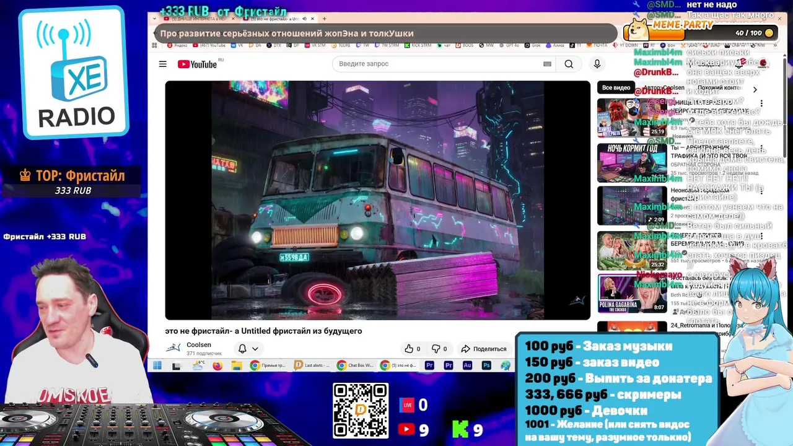
Task: Open the VK bookmark
Action: (x=238, y=45)
